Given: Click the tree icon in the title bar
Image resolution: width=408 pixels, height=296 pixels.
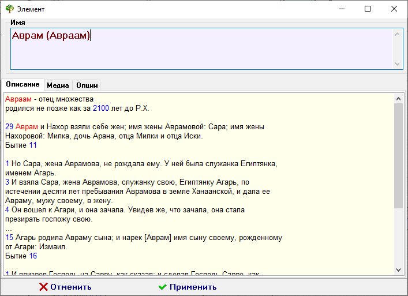Looking at the screenshot, I should click(9, 9).
